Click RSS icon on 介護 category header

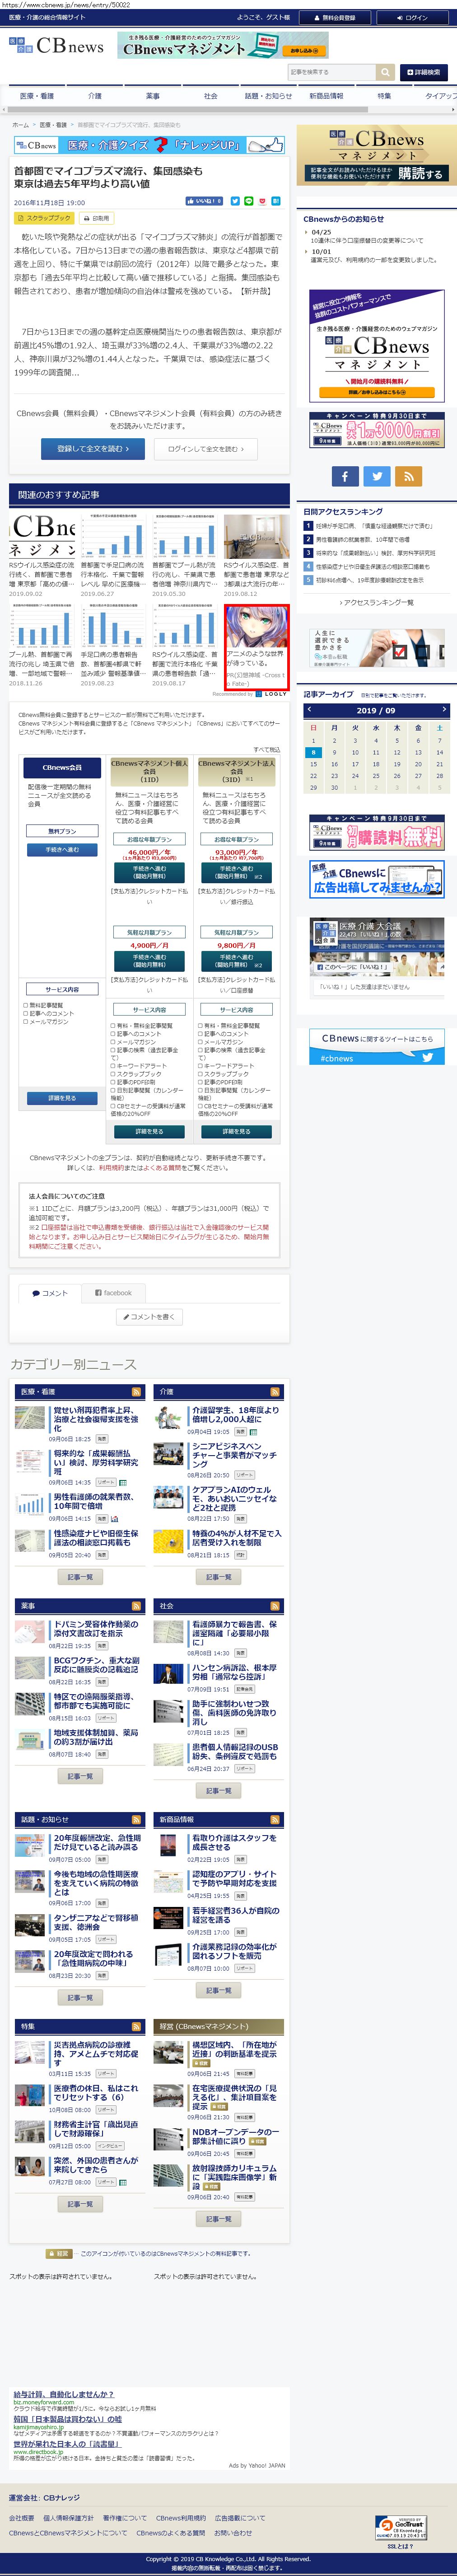pos(275,1391)
